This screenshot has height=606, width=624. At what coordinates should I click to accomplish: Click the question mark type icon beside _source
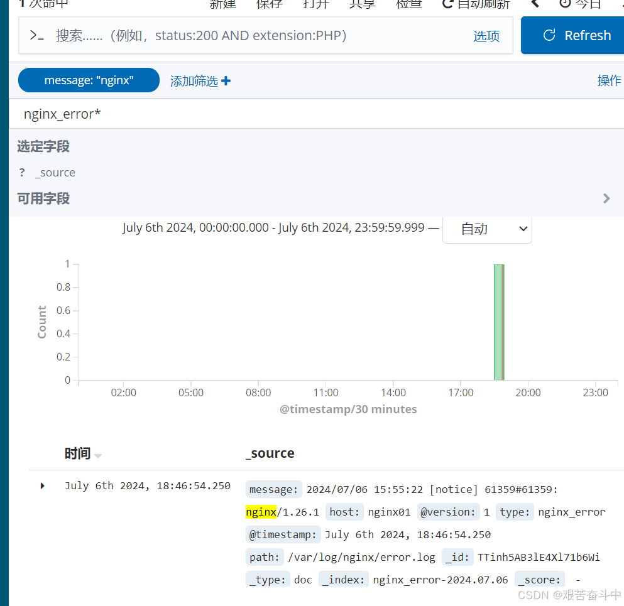[22, 173]
